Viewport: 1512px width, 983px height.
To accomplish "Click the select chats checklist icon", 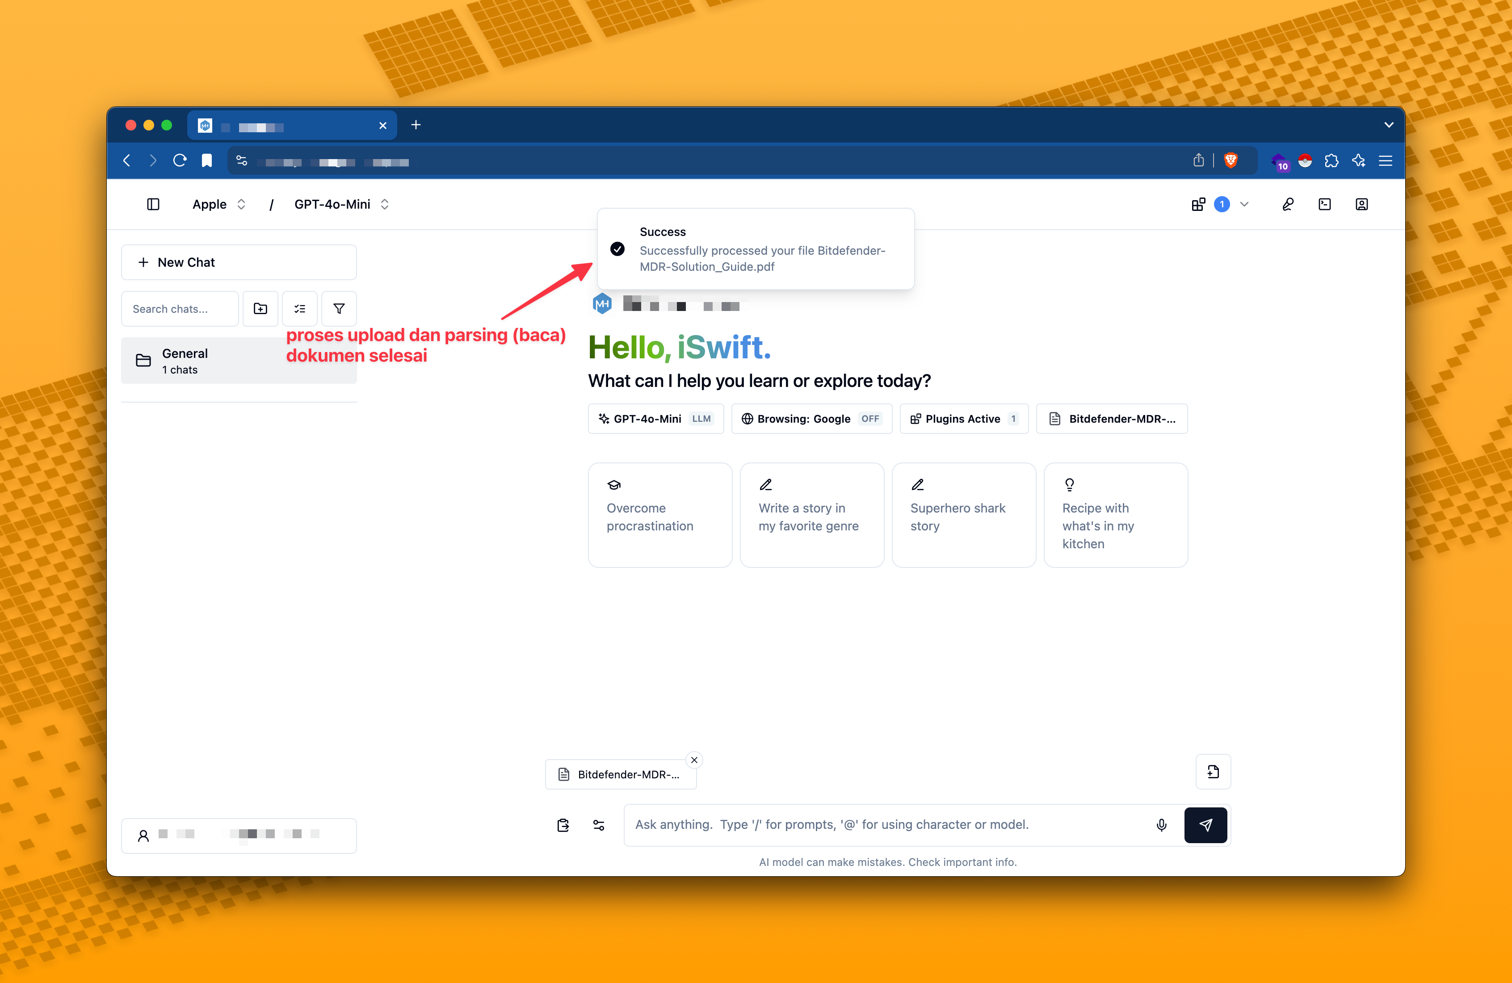I will pyautogui.click(x=300, y=309).
